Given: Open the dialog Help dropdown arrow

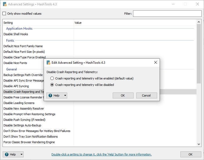Looking at the screenshot, I should pos(65,95).
